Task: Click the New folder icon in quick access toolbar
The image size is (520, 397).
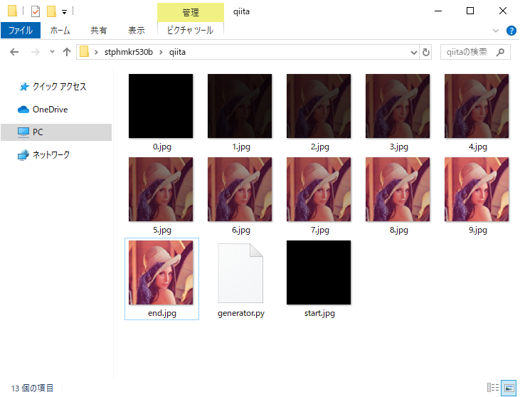Action: point(51,11)
